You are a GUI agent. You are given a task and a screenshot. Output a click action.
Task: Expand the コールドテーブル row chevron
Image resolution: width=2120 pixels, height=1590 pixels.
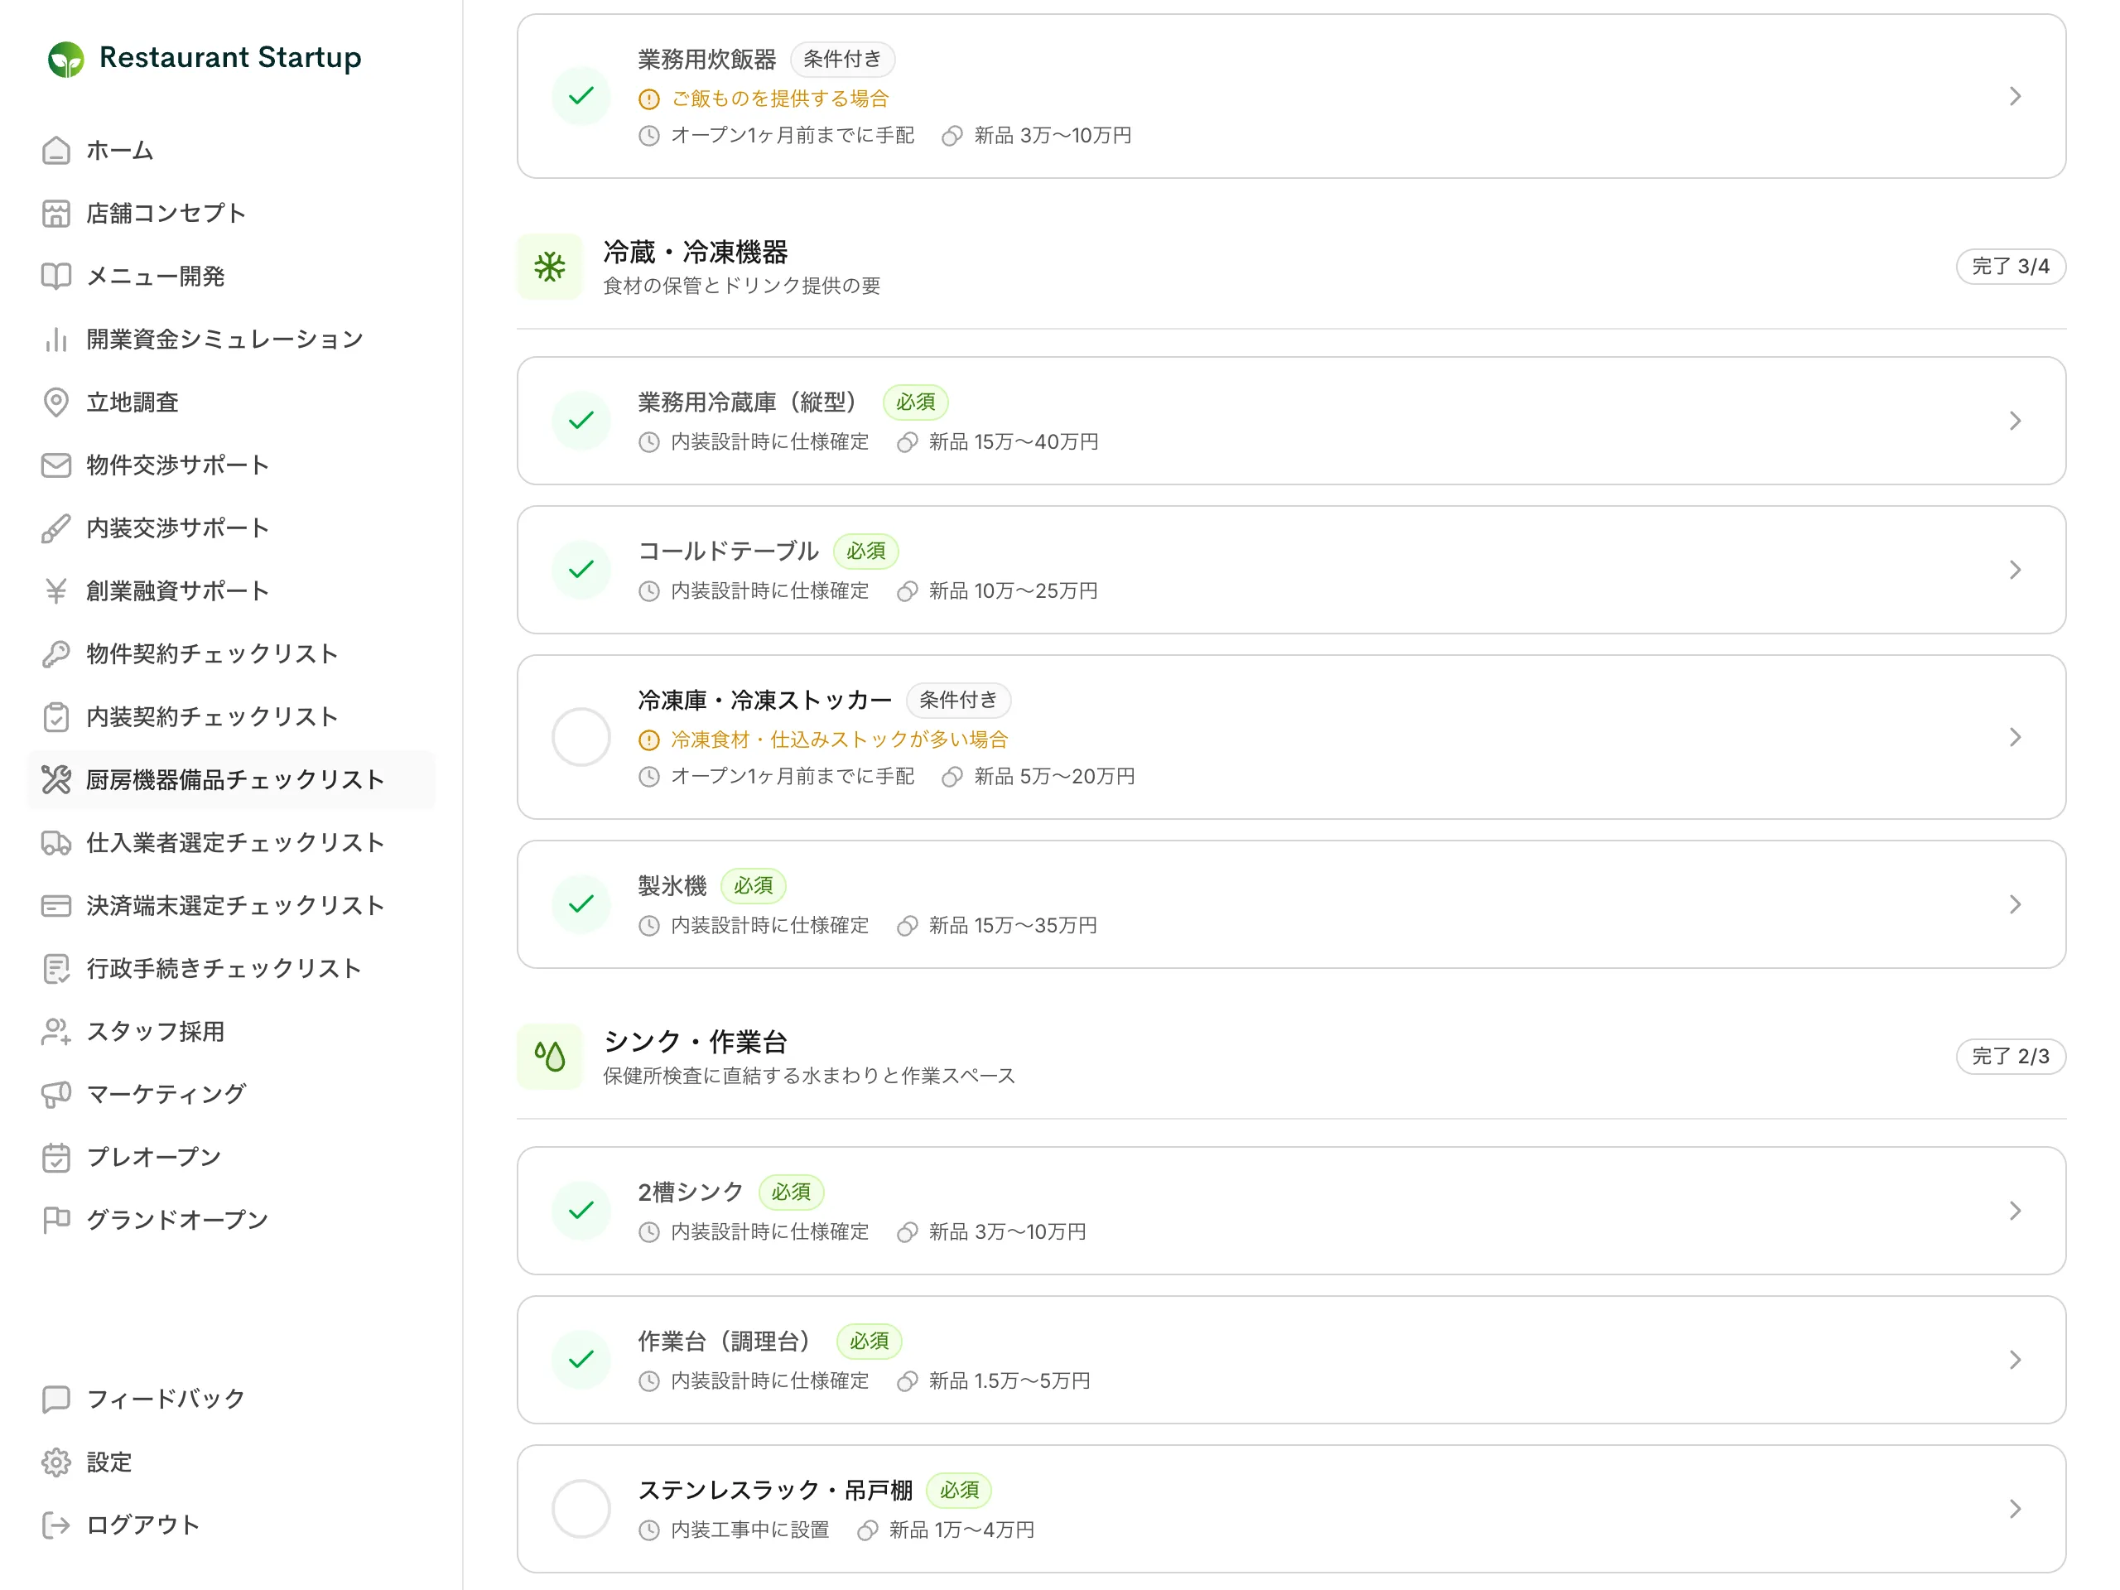[x=2015, y=569]
